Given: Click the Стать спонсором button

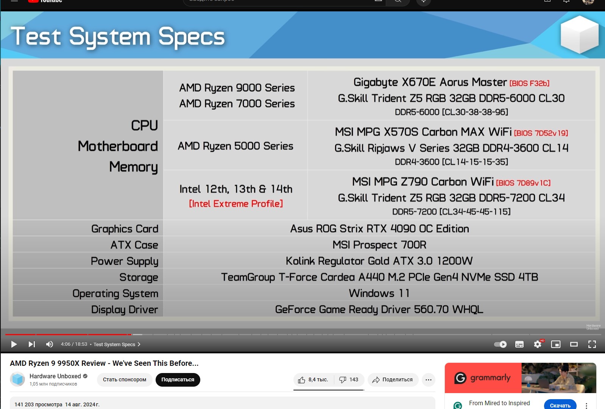Looking at the screenshot, I should tap(125, 380).
